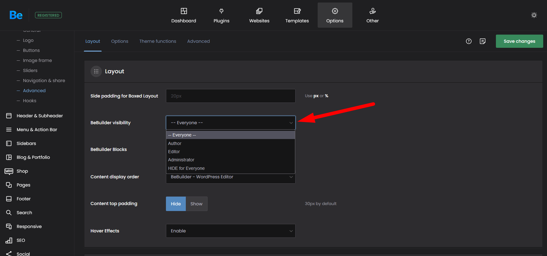The image size is (547, 256).
Task: Open the Dashboard section
Action: coord(184,15)
